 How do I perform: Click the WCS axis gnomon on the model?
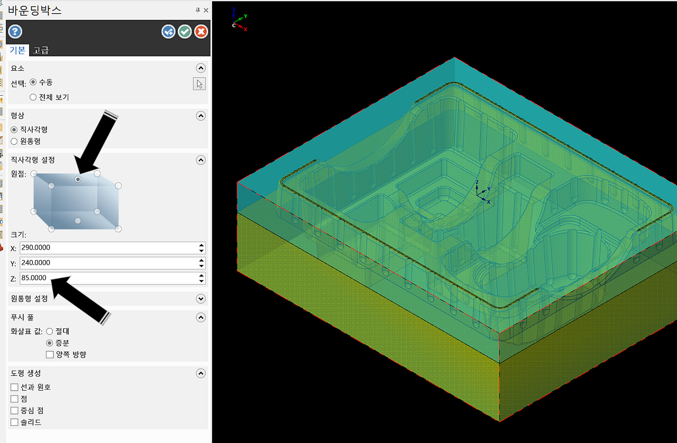coord(482,193)
